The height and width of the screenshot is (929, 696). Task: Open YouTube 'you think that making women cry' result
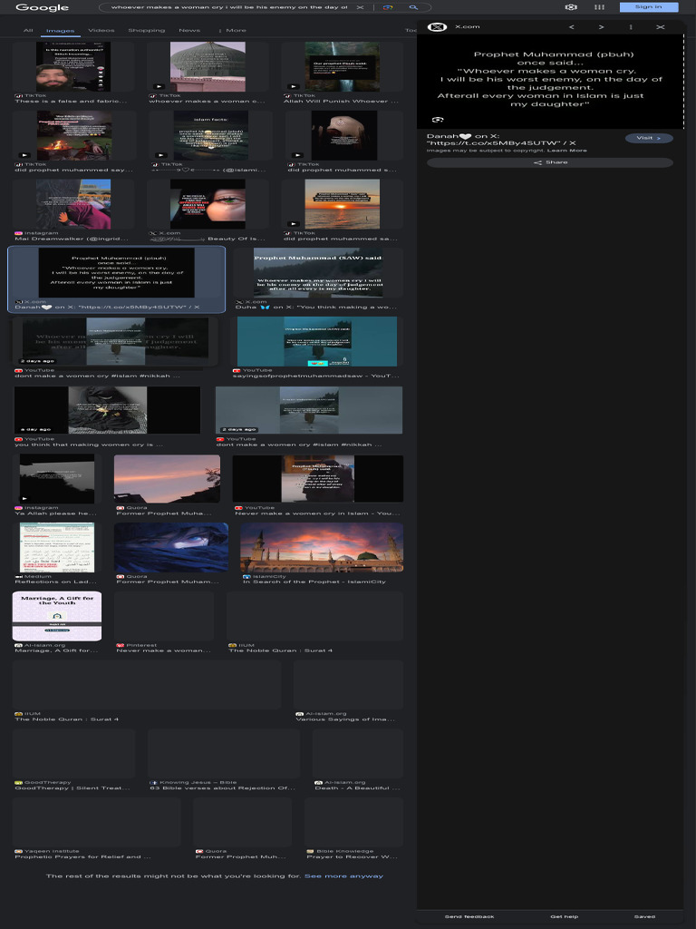point(107,416)
